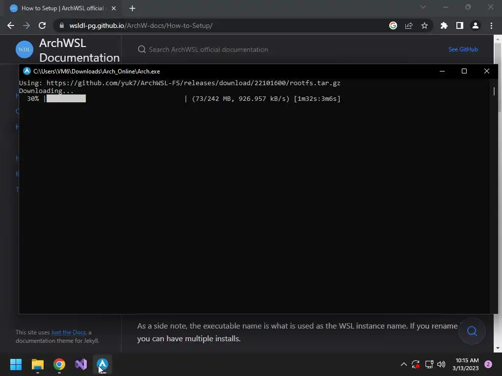Maximize the Arch.exe console window

(464, 71)
